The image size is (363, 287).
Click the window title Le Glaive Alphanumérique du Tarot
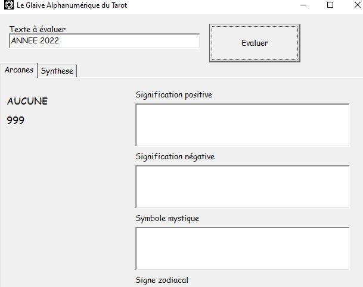(x=72, y=5)
